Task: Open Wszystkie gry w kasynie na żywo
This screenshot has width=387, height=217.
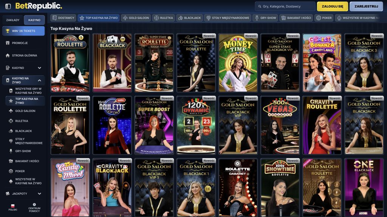Action: 25,91
